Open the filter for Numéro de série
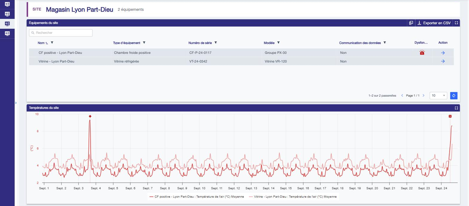This screenshot has height=206, width=469. (x=216, y=42)
